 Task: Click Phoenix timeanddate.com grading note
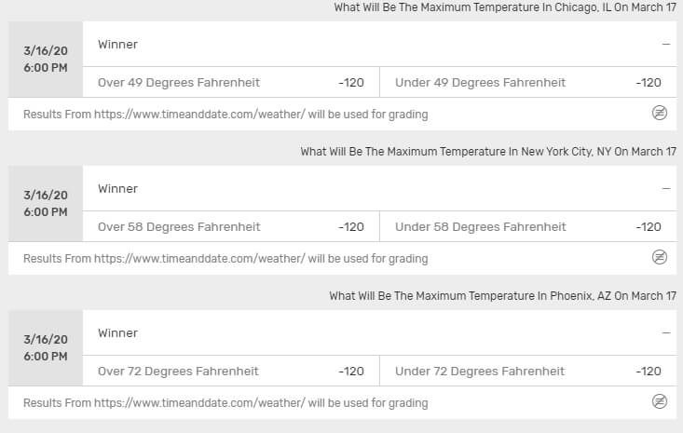(x=225, y=403)
